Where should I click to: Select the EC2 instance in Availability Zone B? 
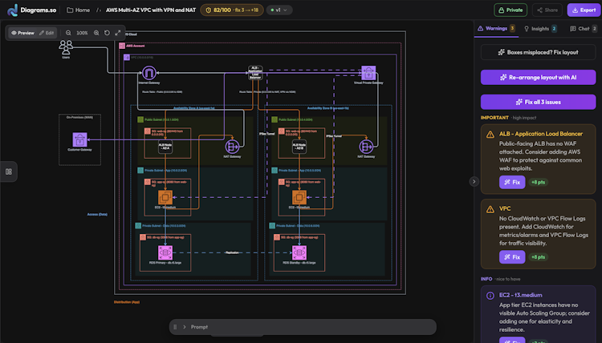click(299, 197)
